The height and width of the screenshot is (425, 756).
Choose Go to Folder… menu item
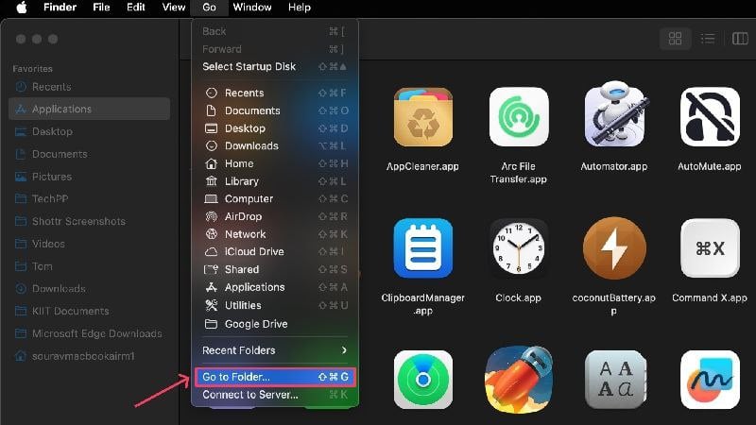tap(275, 377)
